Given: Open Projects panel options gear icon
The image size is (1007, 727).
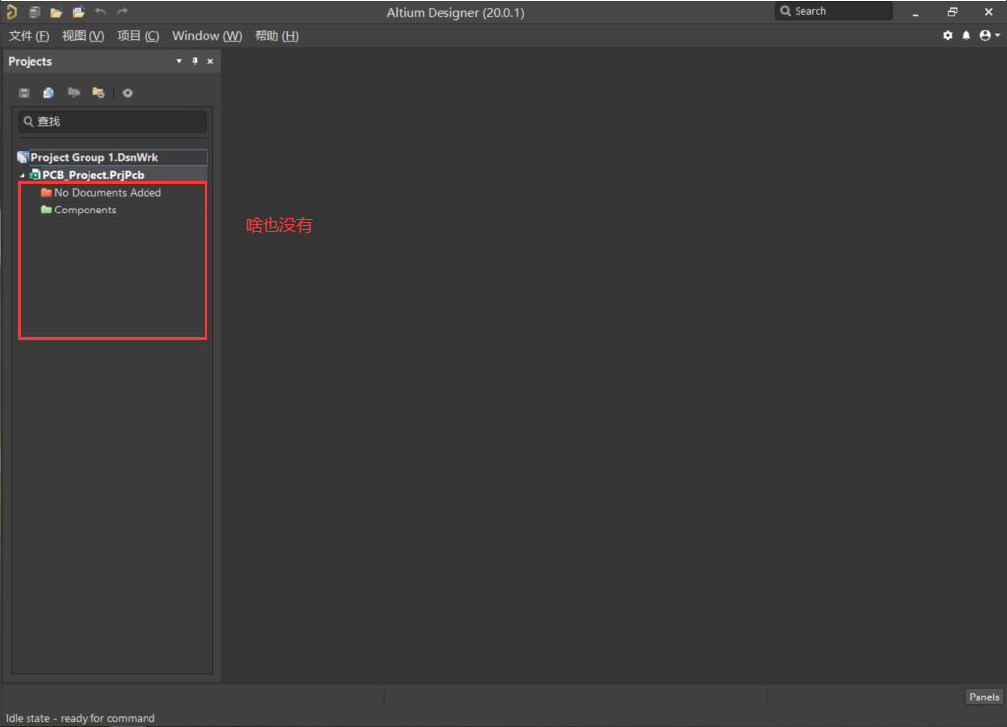Looking at the screenshot, I should coord(127,93).
